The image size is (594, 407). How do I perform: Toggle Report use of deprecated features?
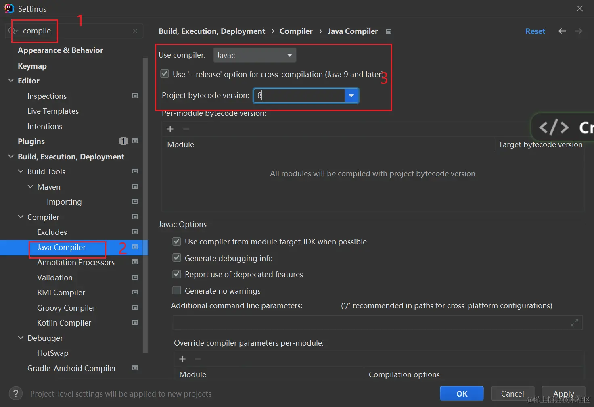click(x=177, y=274)
